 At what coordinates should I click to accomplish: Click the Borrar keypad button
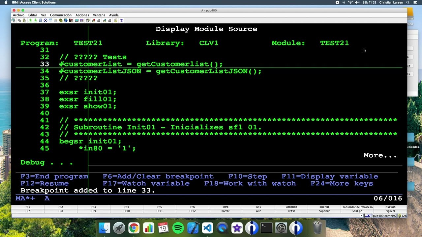226,211
